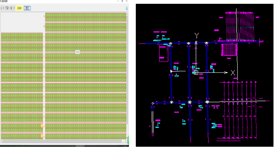Click the teal refresh icon at top right
Image resolution: width=275 pixels, height=149 pixels.
pyautogui.click(x=127, y=8)
